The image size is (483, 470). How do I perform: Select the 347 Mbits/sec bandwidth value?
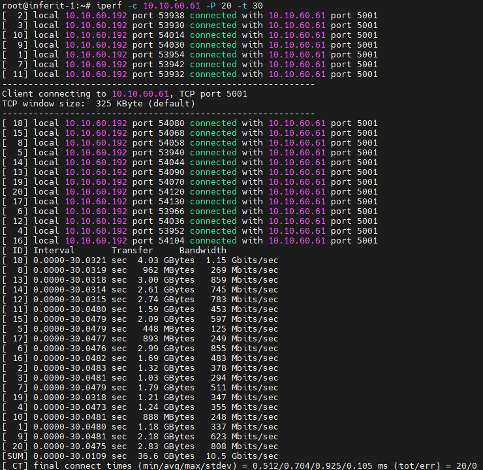[245, 398]
